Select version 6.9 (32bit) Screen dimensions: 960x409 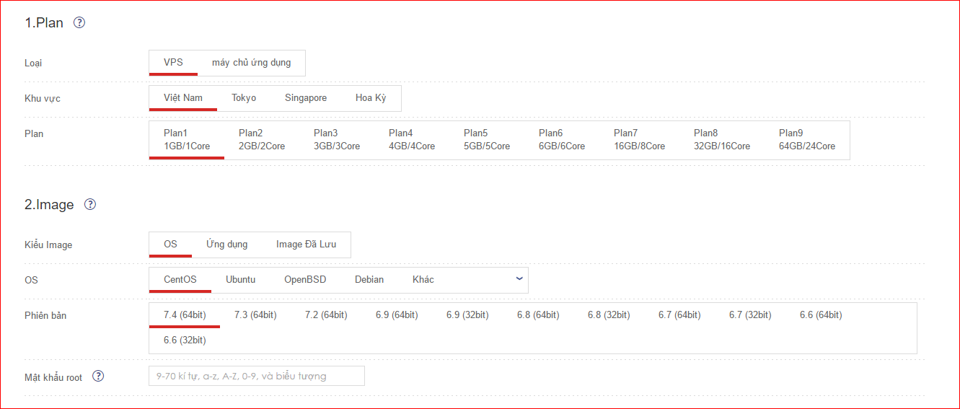pyautogui.click(x=467, y=315)
